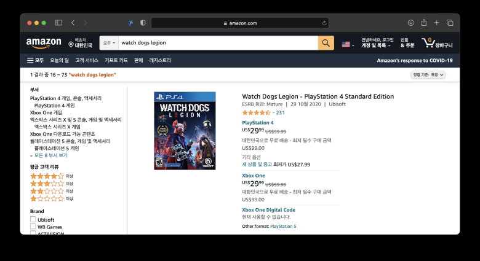Open the privacy shield icon

(143, 23)
